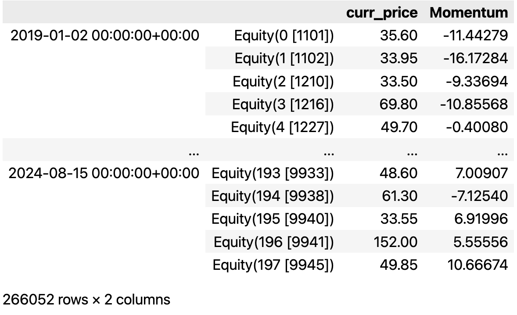517x315 pixels.
Task: Click the curr_price column header
Action: (x=382, y=13)
